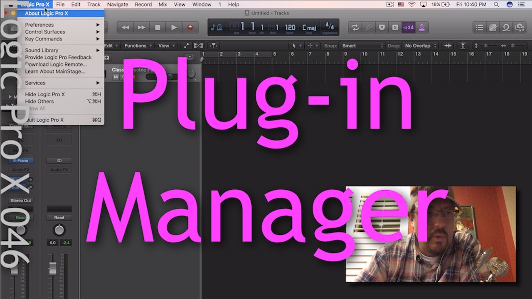Open the Sound Library submenu
Image resolution: width=532 pixels, height=299 pixels.
coord(61,50)
